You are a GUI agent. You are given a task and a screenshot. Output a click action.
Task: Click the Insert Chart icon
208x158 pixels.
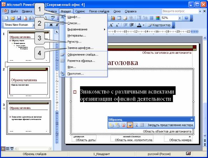pos(113,18)
